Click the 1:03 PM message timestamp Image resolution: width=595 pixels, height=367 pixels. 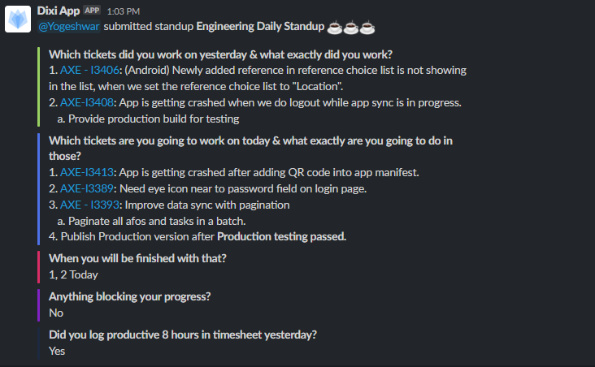[124, 11]
